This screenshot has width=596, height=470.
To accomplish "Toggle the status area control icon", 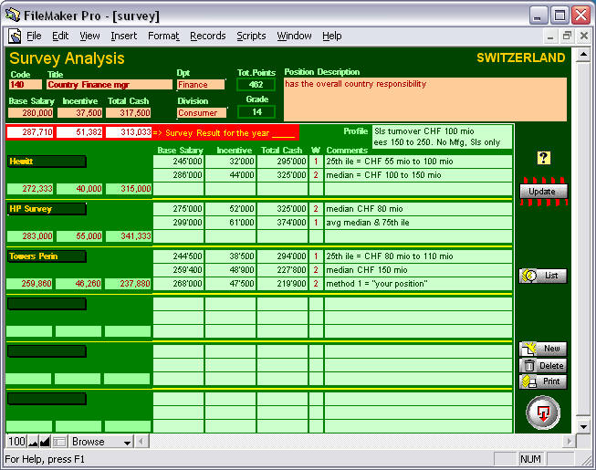I will 58,442.
